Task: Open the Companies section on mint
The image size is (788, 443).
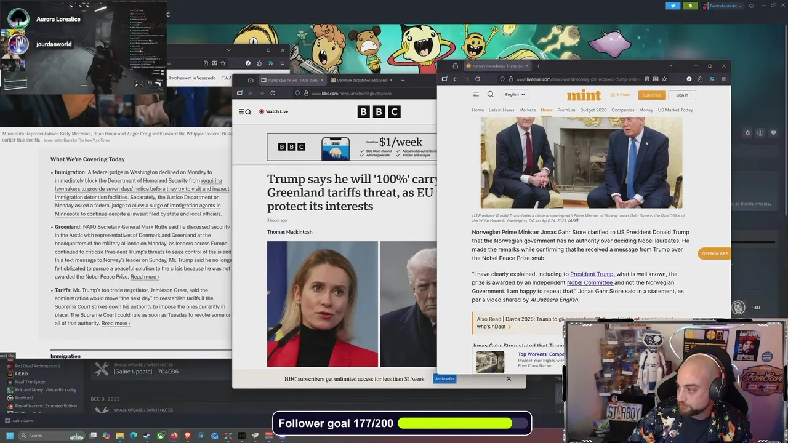Action: (x=622, y=110)
